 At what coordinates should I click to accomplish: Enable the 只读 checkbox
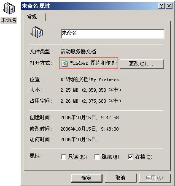pyautogui.click(x=63, y=157)
